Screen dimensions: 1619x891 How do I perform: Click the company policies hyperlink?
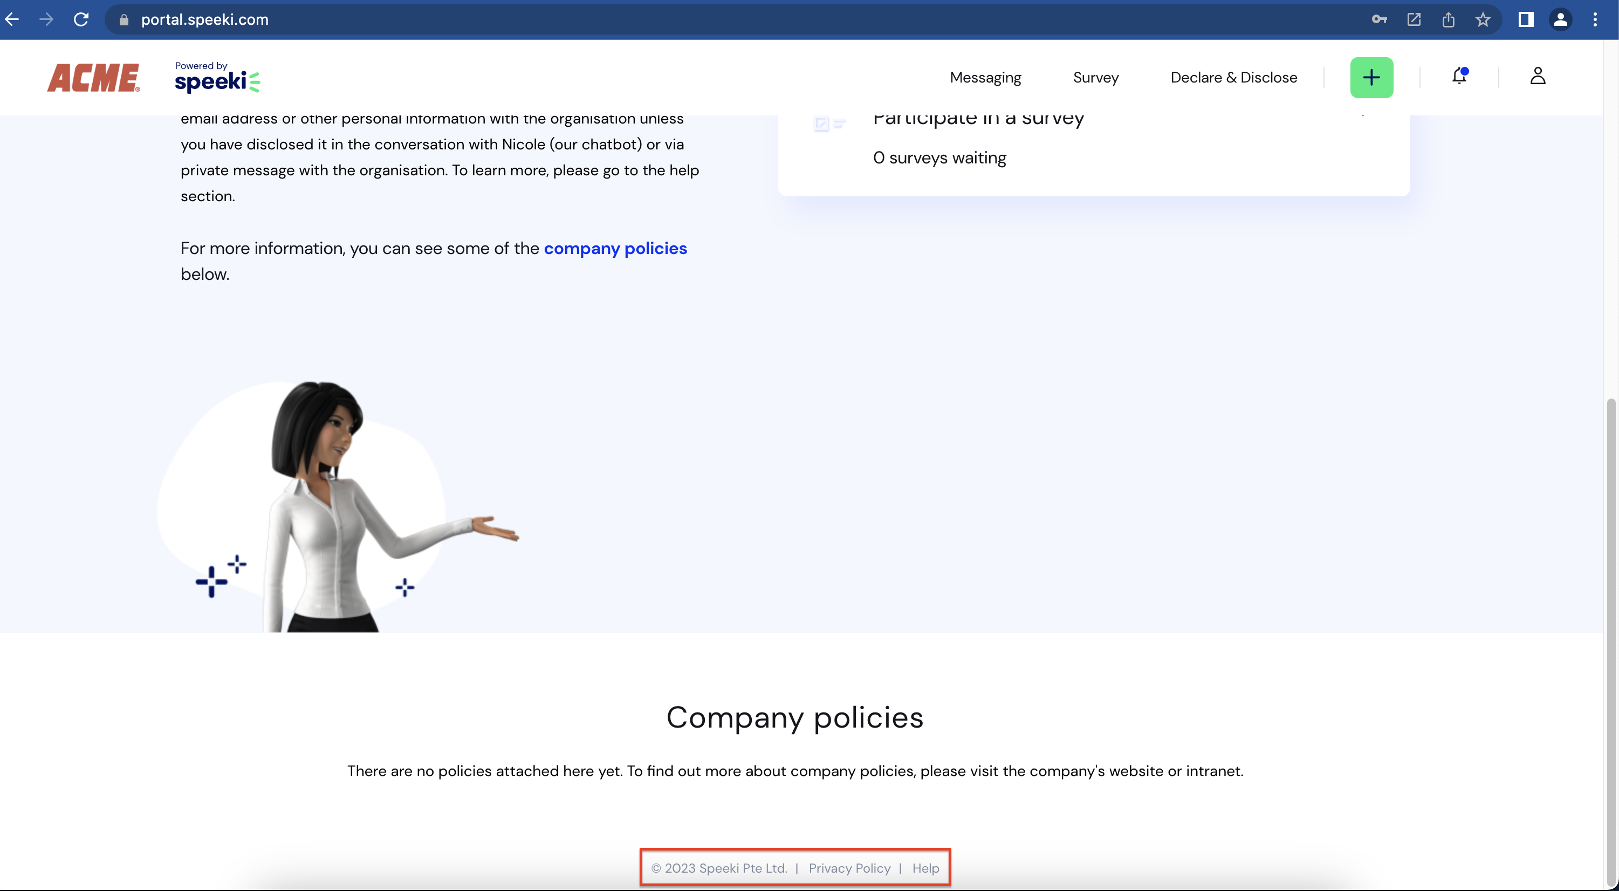[615, 248]
